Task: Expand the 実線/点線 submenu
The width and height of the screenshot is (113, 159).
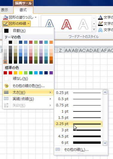Action: tap(28, 99)
